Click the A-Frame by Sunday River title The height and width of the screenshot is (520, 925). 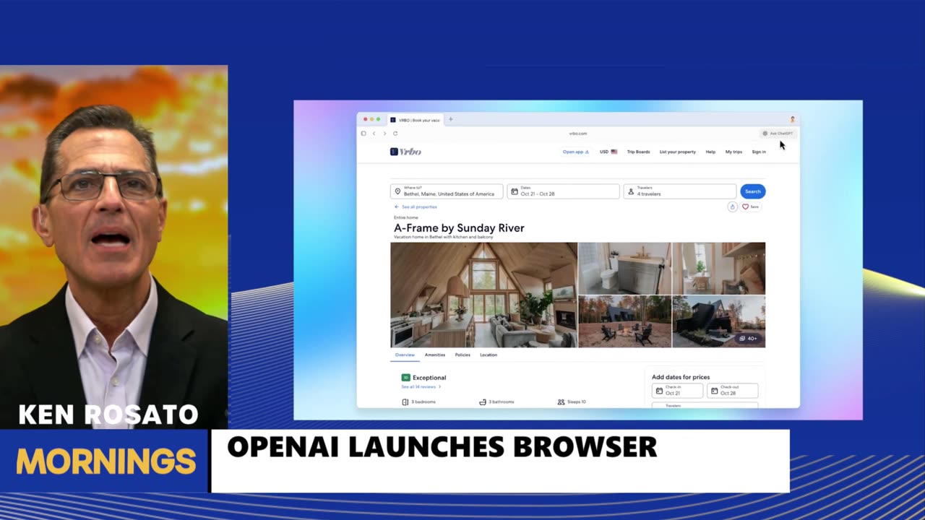[459, 228]
